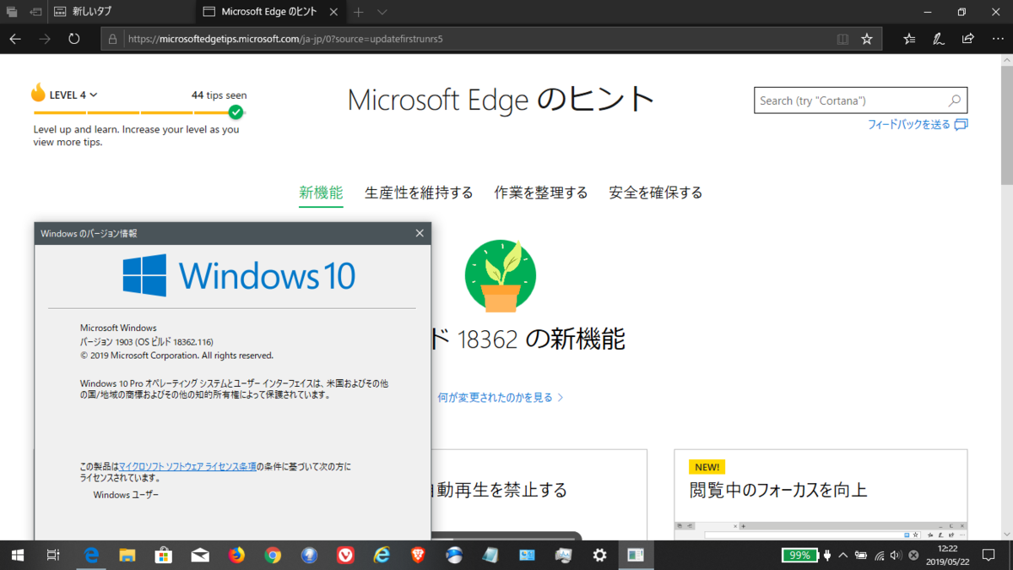
Task: Select the Make a Web Note pen icon
Action: (939, 39)
